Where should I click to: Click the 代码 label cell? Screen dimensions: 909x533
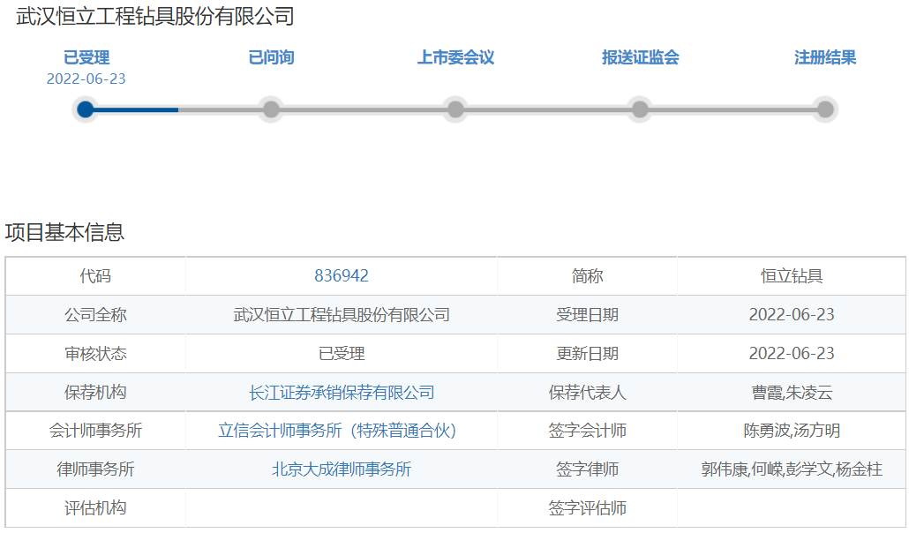point(95,276)
